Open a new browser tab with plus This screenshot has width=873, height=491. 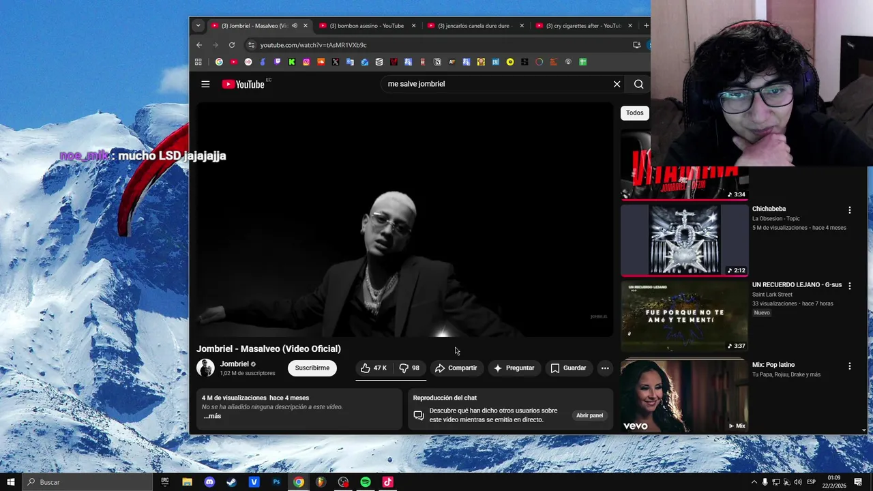click(x=646, y=26)
